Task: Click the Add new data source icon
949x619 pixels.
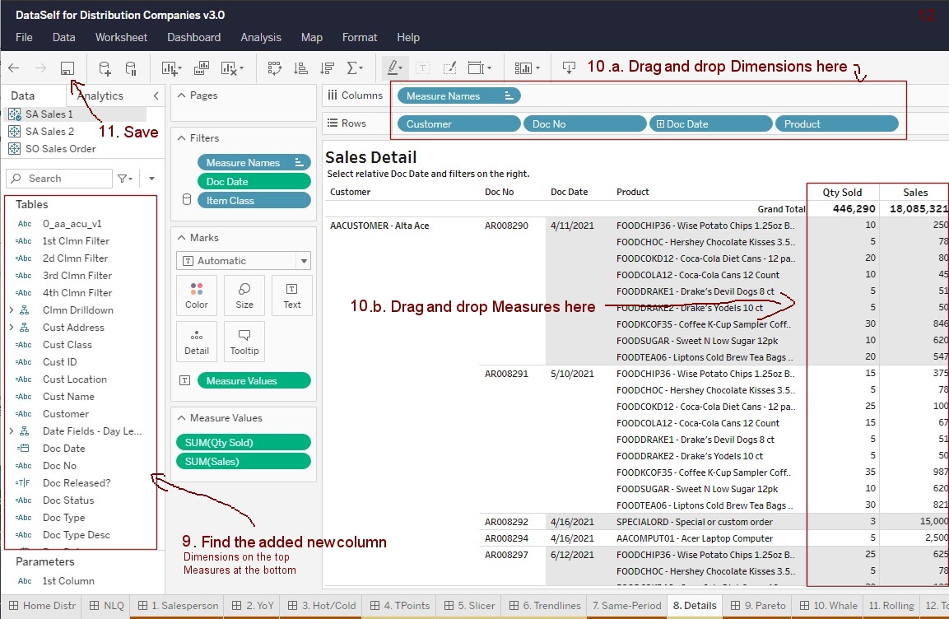Action: [x=105, y=68]
